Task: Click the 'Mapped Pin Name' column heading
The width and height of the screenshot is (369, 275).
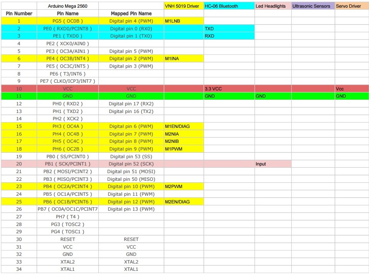Action: pyautogui.click(x=131, y=13)
